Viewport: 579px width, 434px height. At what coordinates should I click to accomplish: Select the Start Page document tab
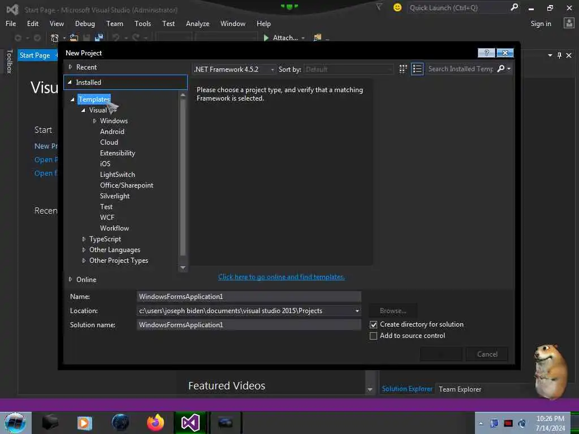point(34,55)
